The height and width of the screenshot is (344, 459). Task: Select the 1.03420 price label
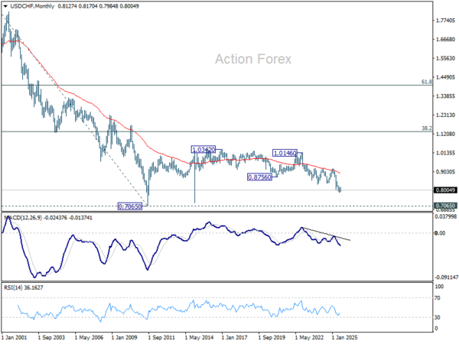click(x=203, y=150)
